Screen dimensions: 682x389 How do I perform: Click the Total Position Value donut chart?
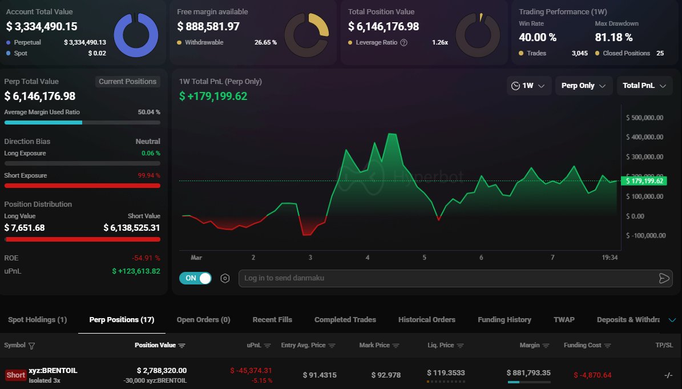[478, 35]
